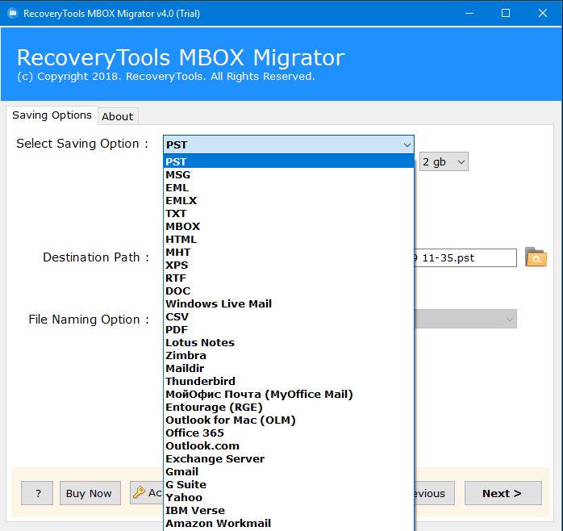Viewport: 563px width, 531px height.
Task: Choose PDF from the saving list
Action: click(x=177, y=329)
